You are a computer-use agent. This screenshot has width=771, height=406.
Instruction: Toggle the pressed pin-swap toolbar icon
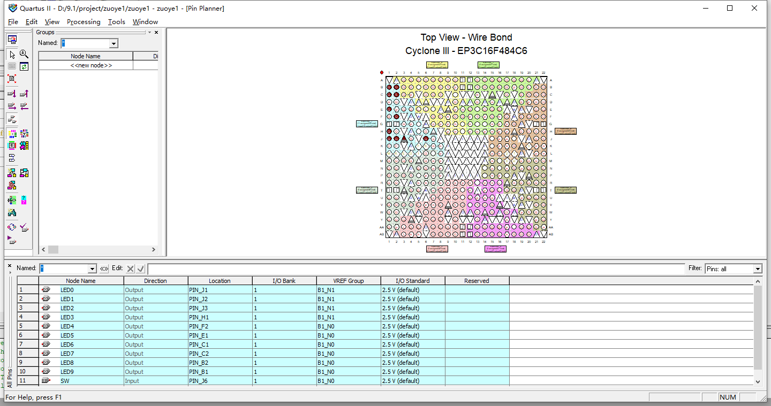(x=12, y=119)
